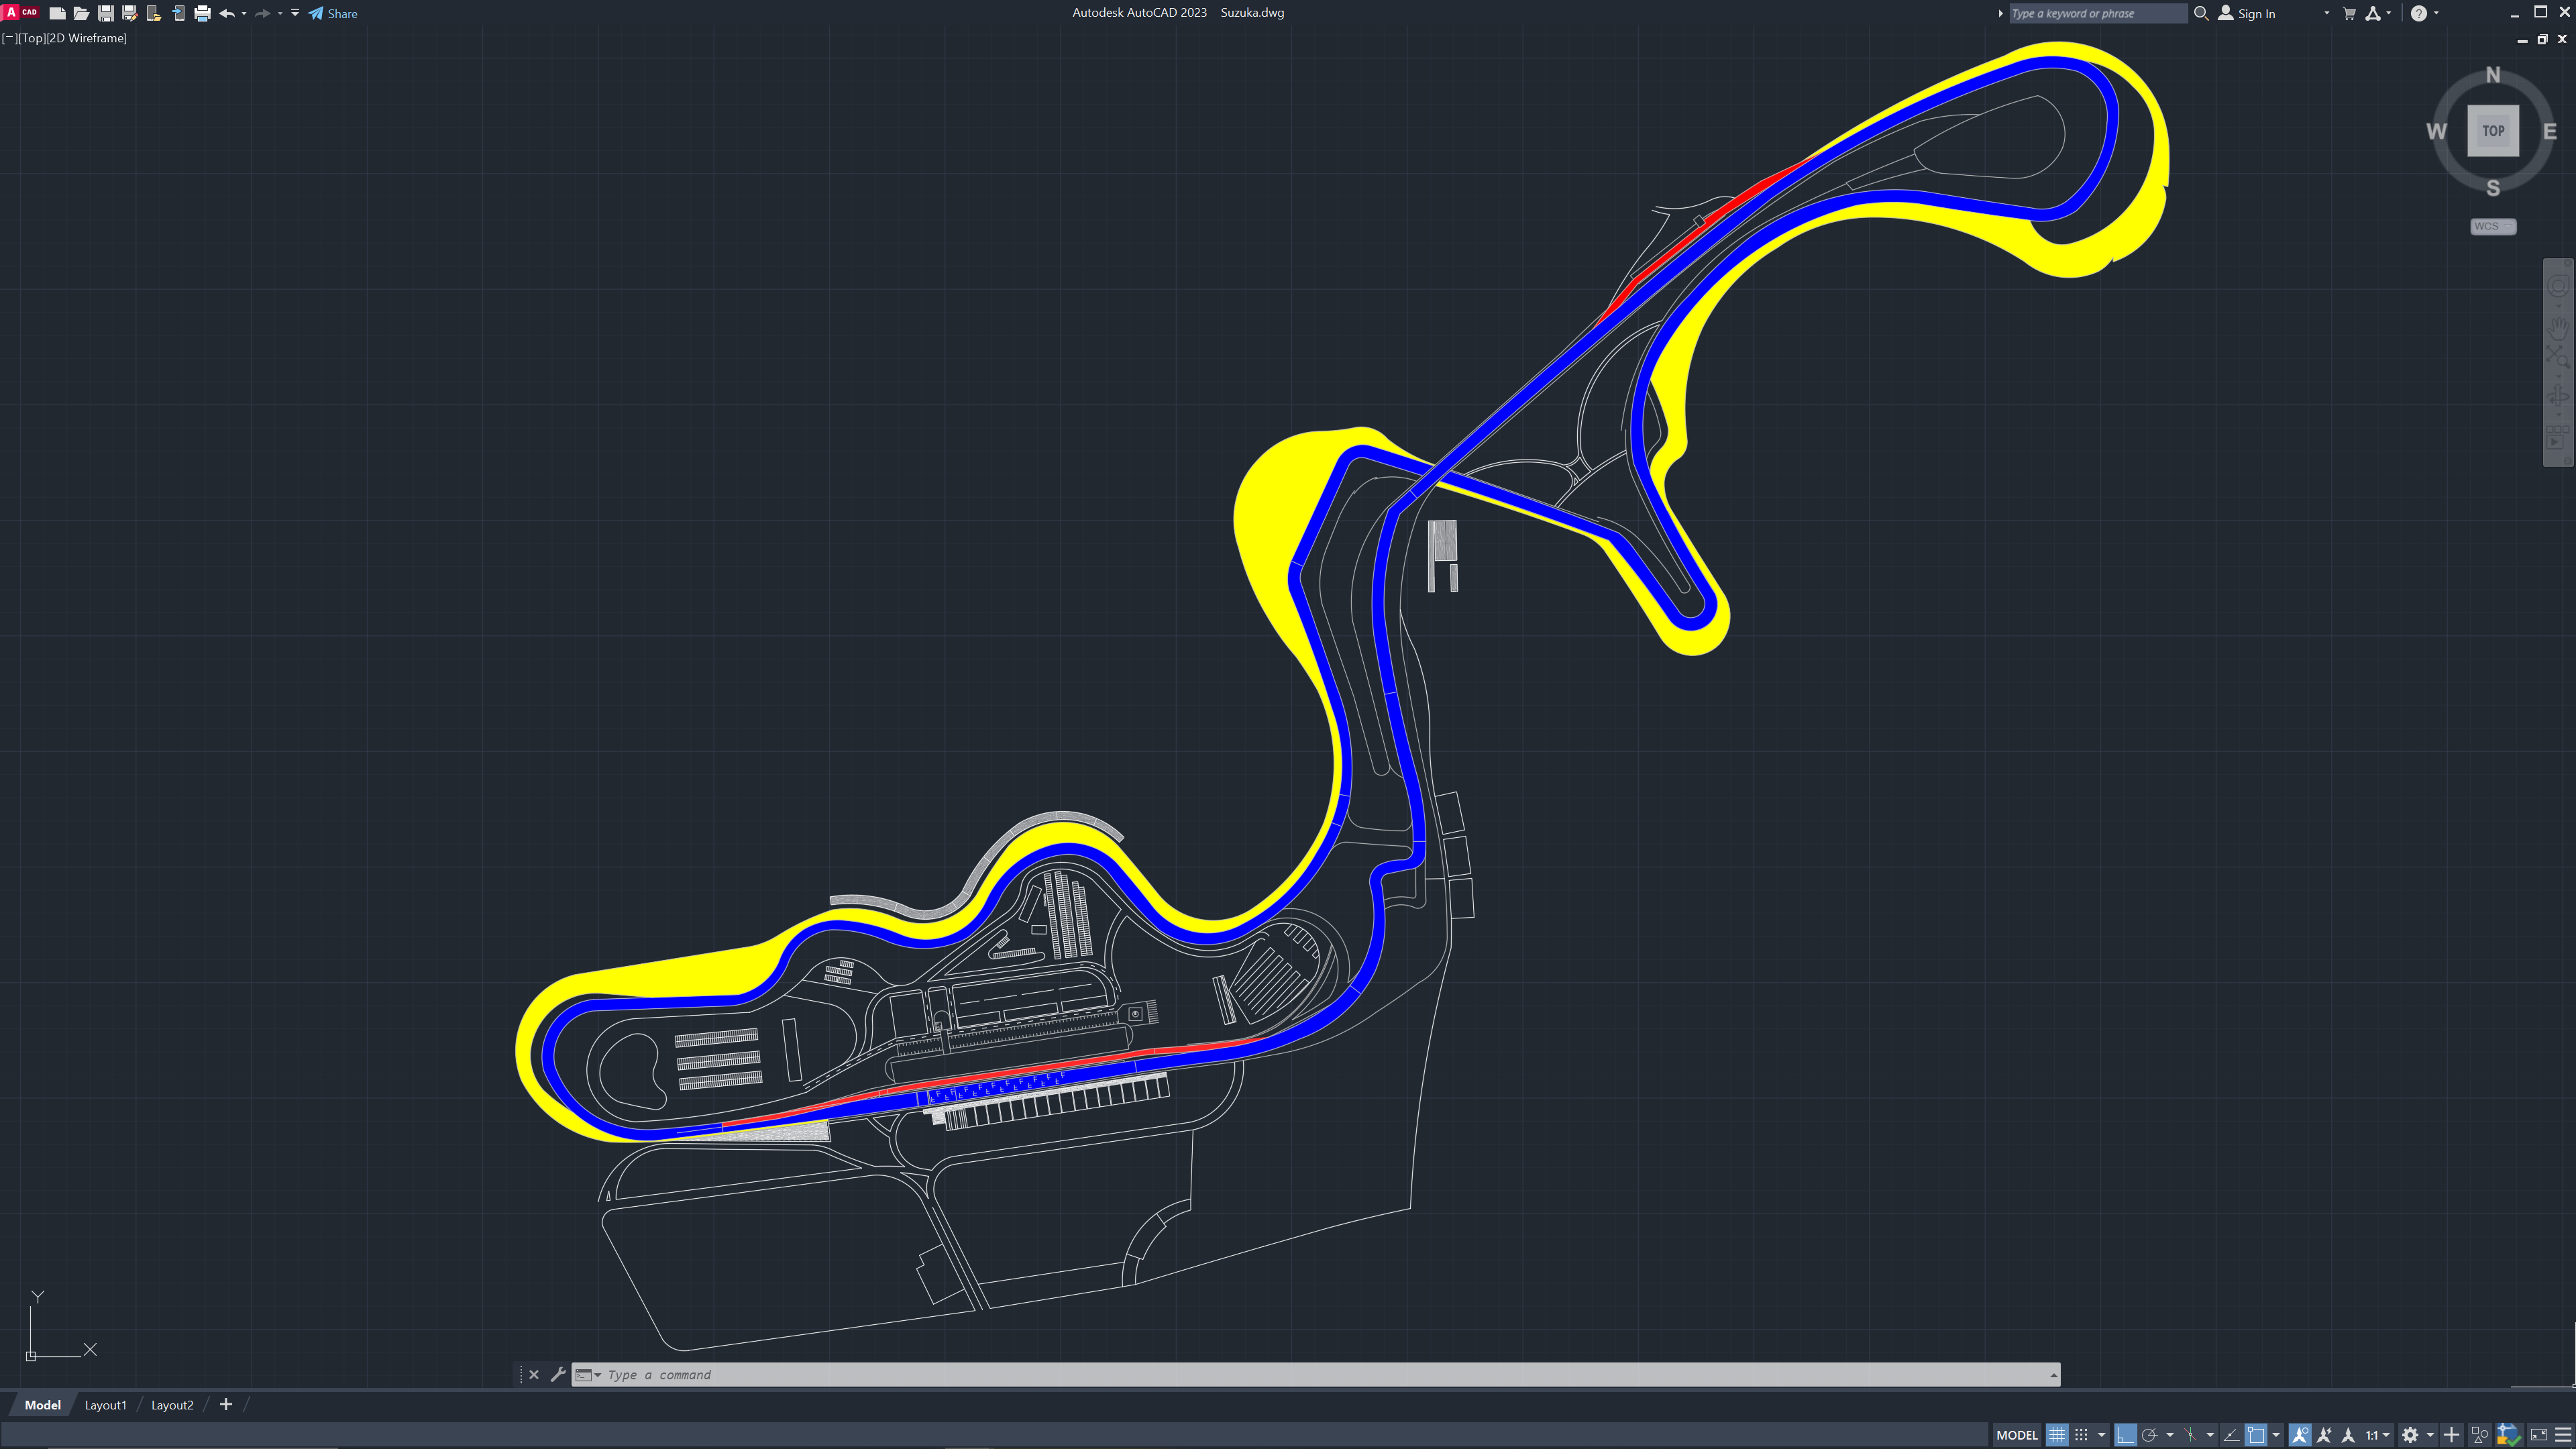This screenshot has height=1449, width=2576.
Task: Click the Undo arrow icon
Action: 227,14
